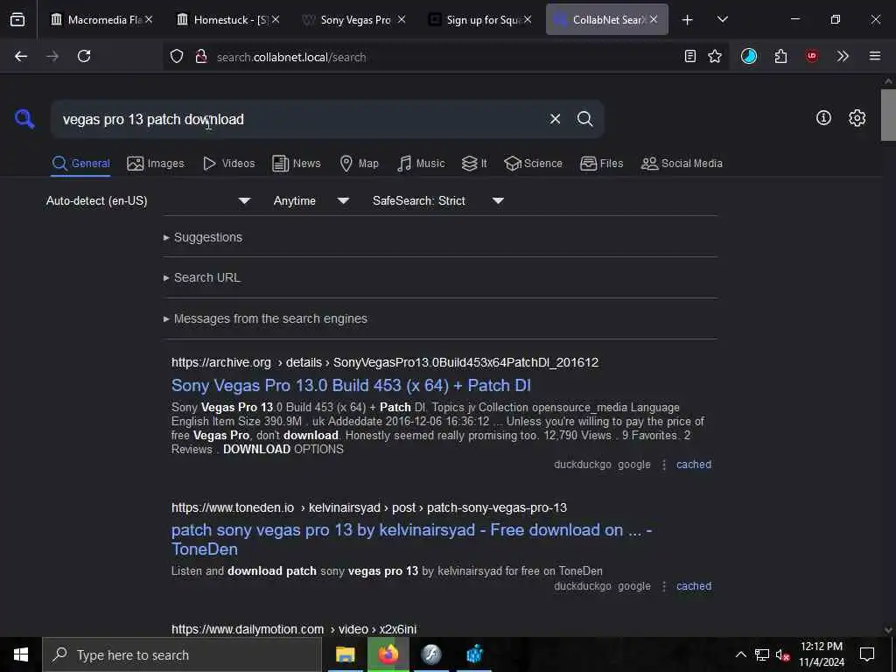Viewport: 896px width, 672px height.
Task: Open the Auto-detect language dropdown
Action: (149, 200)
